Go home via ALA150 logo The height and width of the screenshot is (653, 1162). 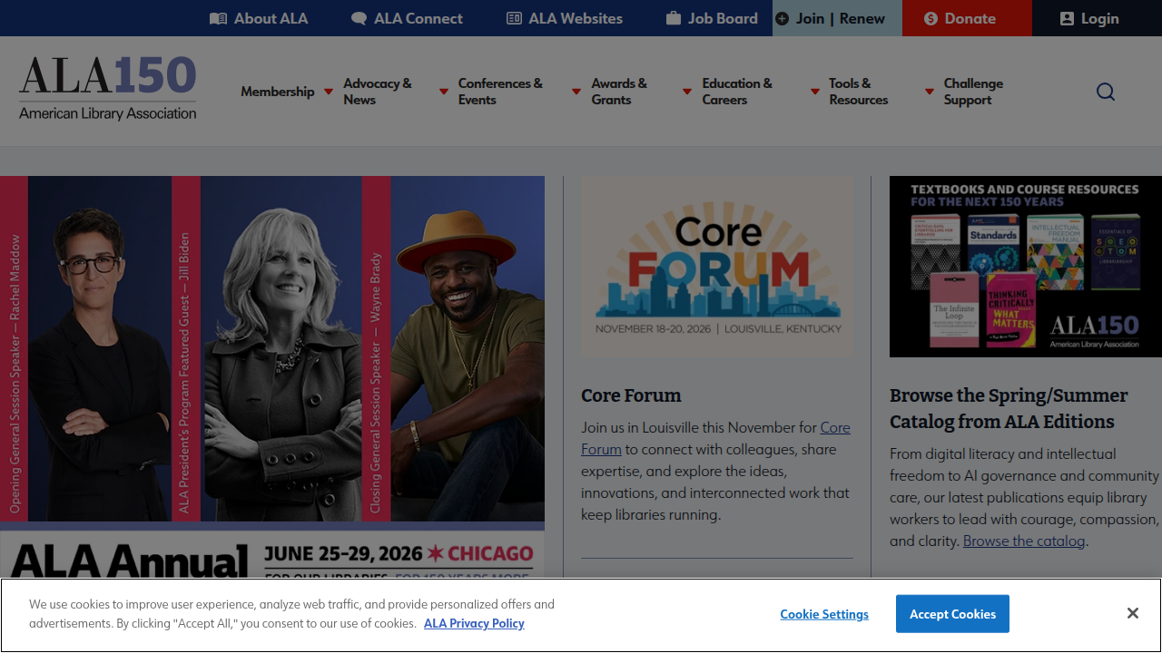[107, 89]
